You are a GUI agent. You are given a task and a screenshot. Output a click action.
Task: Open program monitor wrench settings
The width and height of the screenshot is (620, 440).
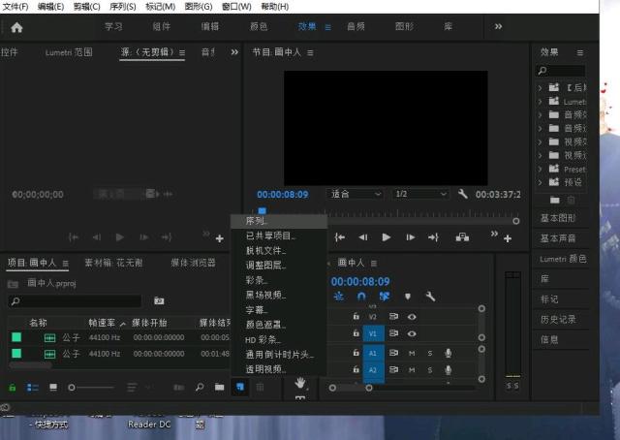coord(463,194)
